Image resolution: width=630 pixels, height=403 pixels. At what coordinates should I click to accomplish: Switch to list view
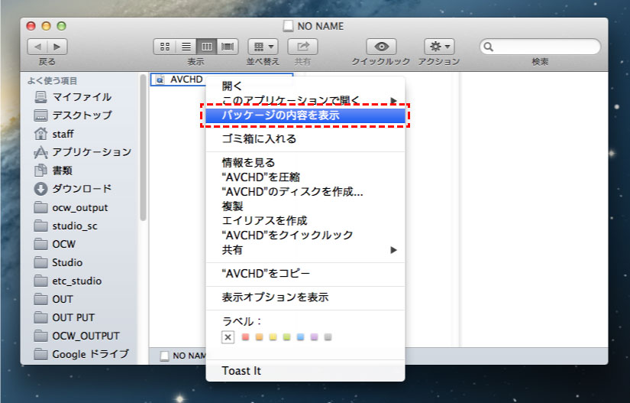186,47
